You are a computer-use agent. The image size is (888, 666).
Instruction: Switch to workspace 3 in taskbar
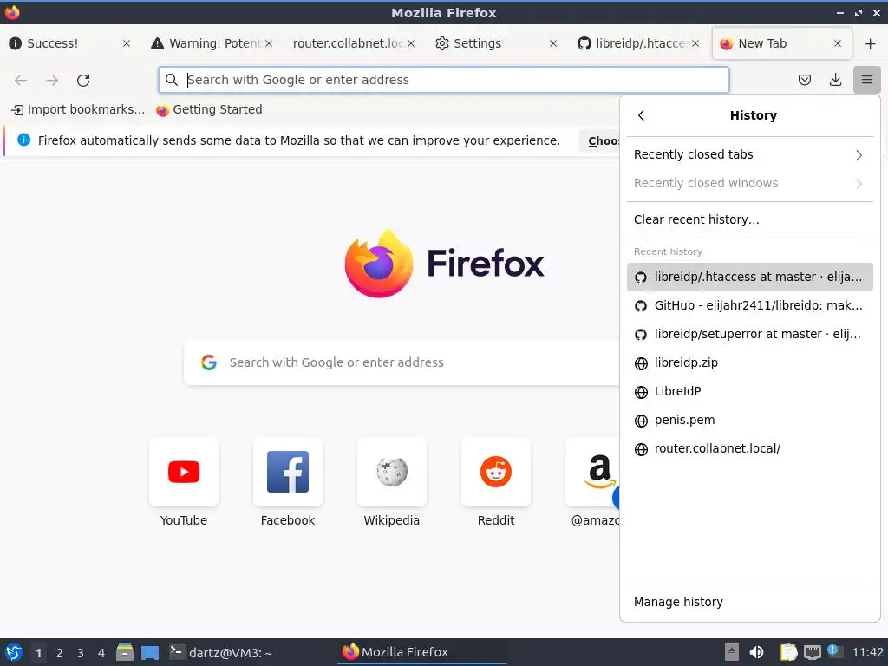point(81,653)
